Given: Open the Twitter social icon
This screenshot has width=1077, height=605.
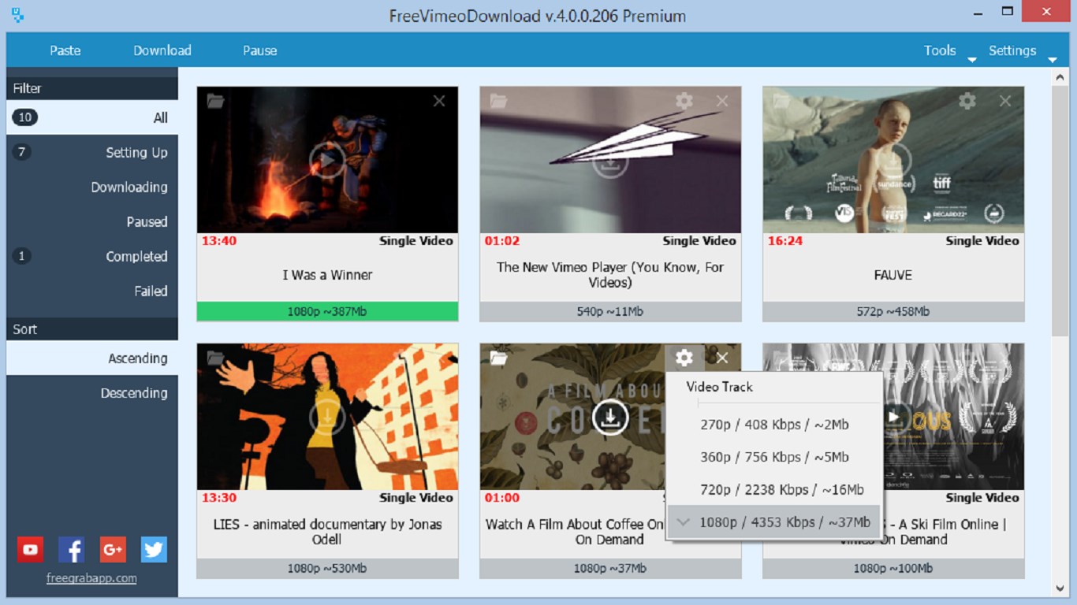Looking at the screenshot, I should 154,549.
